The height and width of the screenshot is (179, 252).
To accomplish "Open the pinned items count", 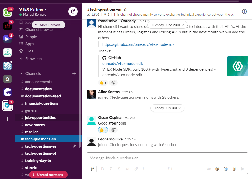I will [x=107, y=14].
